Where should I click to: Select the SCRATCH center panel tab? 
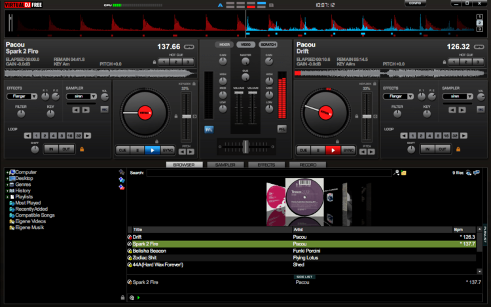268,45
